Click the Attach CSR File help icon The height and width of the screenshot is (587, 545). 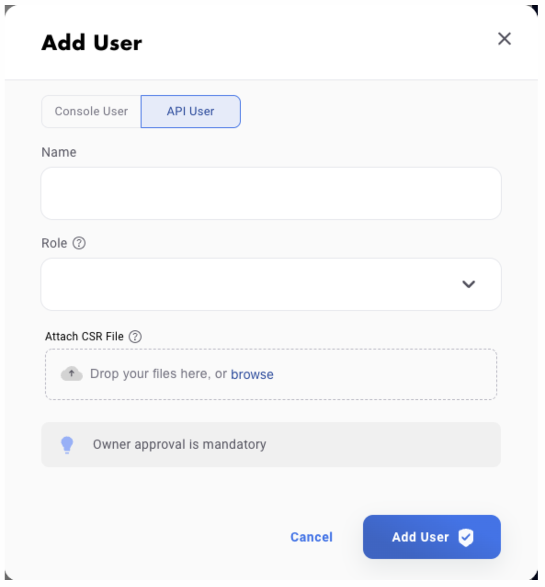click(x=135, y=336)
